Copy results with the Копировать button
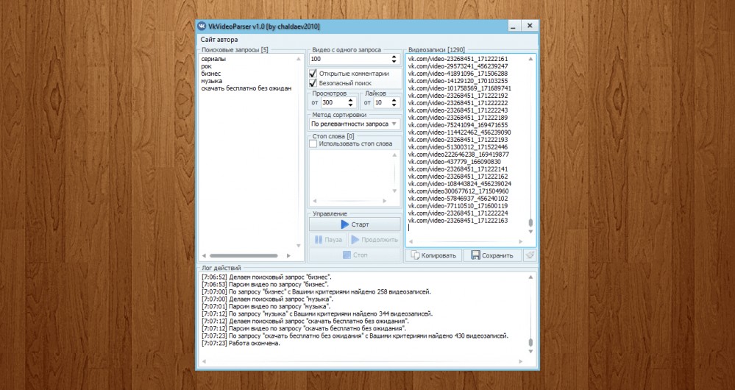Image resolution: width=735 pixels, height=390 pixels. pos(433,255)
